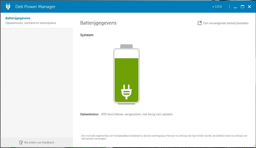256x148 pixels.
Task: Click the 'Oplaadstatus:' label
Action: tap(89, 114)
